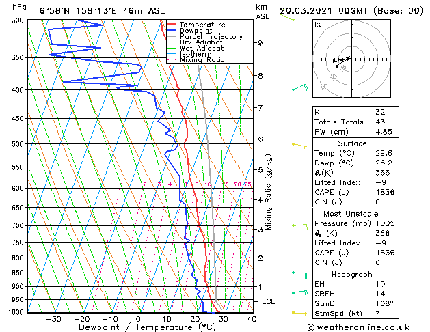Screen dimensions: 430x332
Task: Click the teal wind barb at 400 hPa
Action: click(x=300, y=87)
